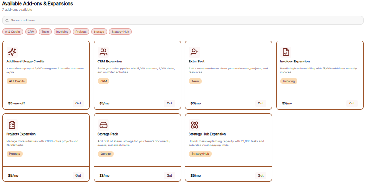Screen dimensions: 365x186
Task: Click the document-check icon on Invoices Expansion
Action: pyautogui.click(x=286, y=52)
